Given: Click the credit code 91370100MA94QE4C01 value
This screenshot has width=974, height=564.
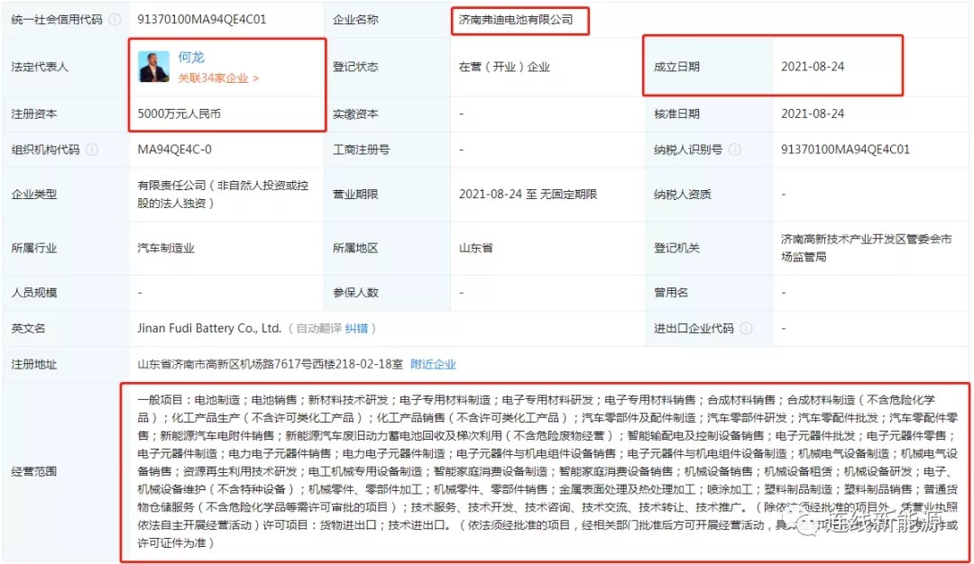Looking at the screenshot, I should [202, 19].
